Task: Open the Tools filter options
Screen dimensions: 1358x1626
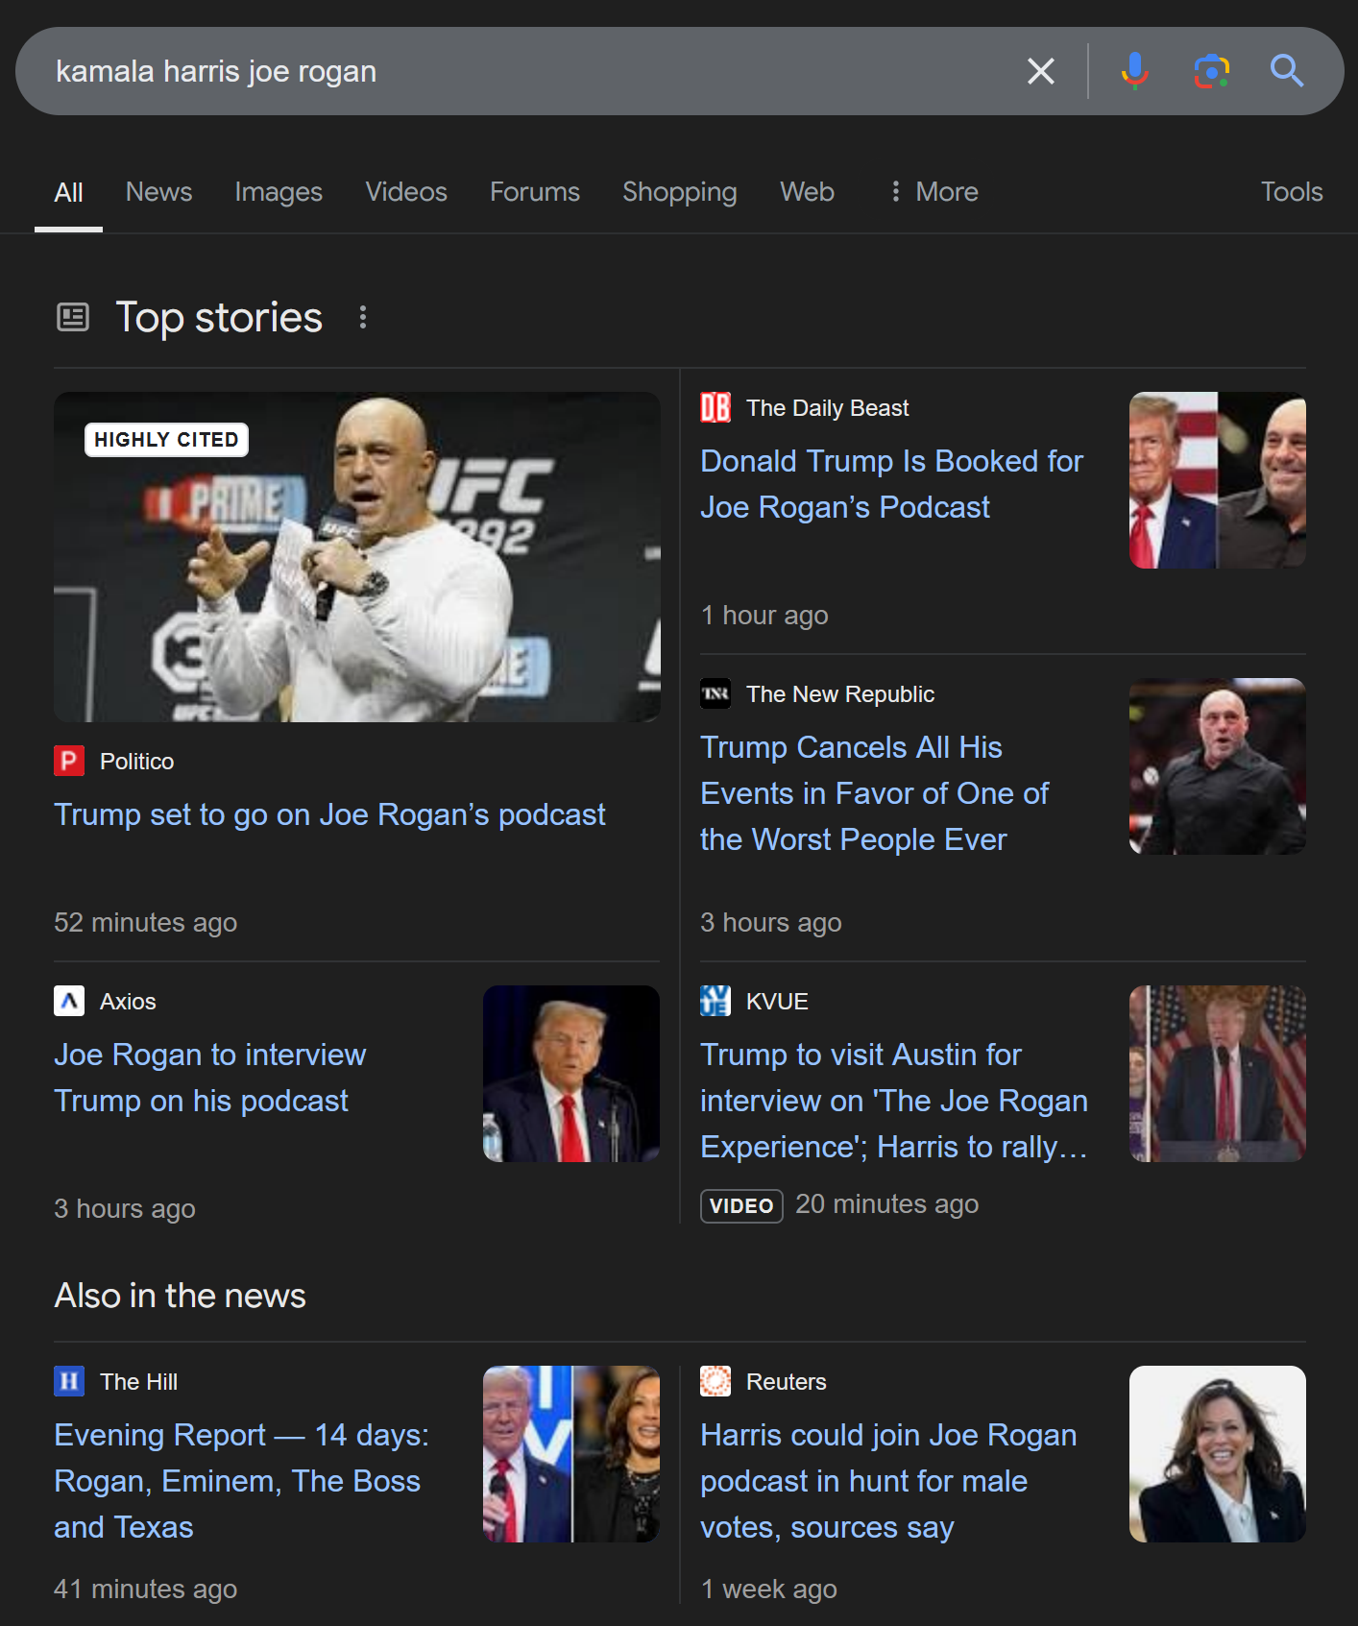Action: click(x=1292, y=192)
